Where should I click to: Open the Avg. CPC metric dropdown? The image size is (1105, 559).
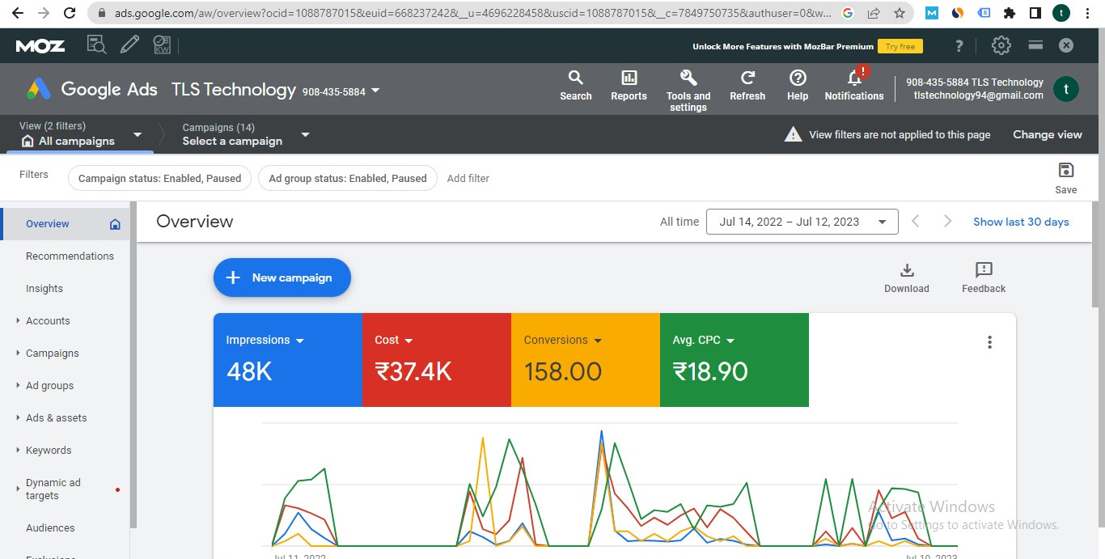point(730,341)
